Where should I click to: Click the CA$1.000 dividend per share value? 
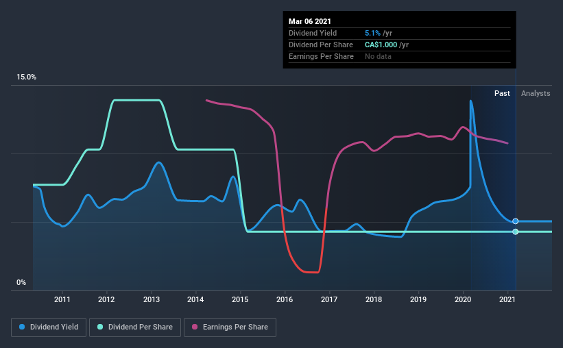[x=381, y=45]
